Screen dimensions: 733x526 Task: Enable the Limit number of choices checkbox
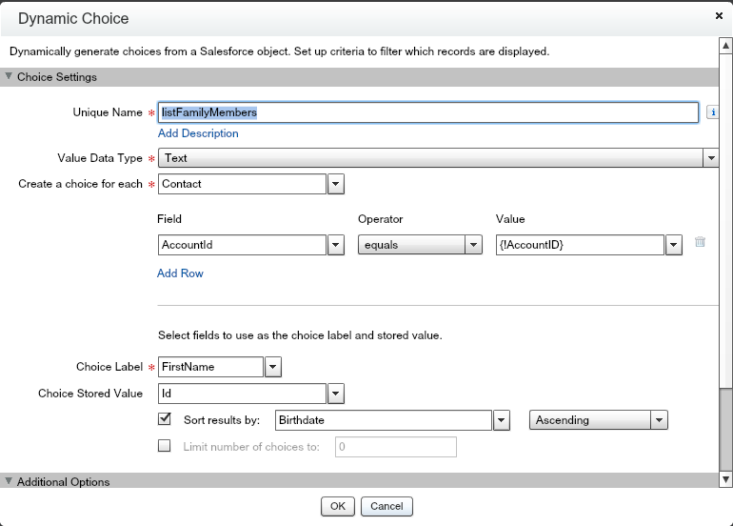[165, 445]
